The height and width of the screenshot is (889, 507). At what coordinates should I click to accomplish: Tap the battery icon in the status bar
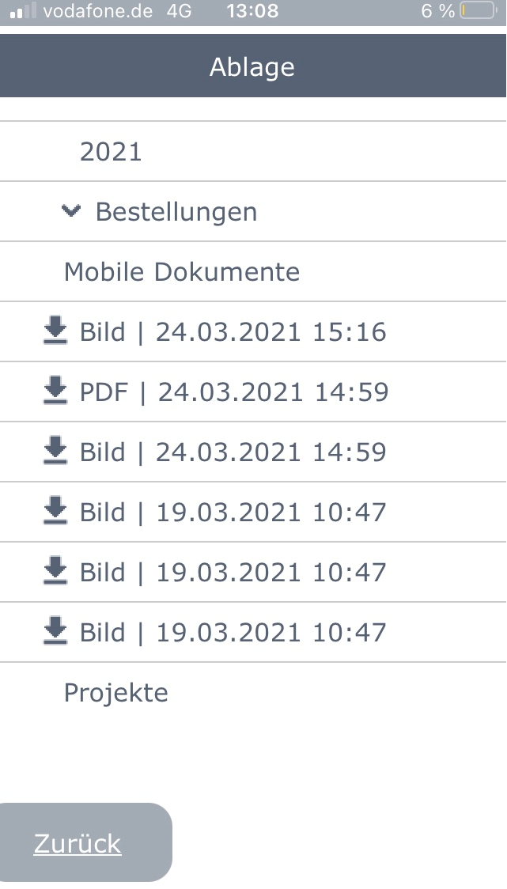pyautogui.click(x=478, y=11)
